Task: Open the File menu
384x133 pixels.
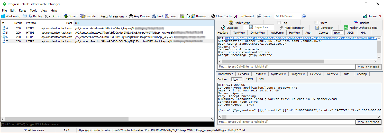Action: 4,11
